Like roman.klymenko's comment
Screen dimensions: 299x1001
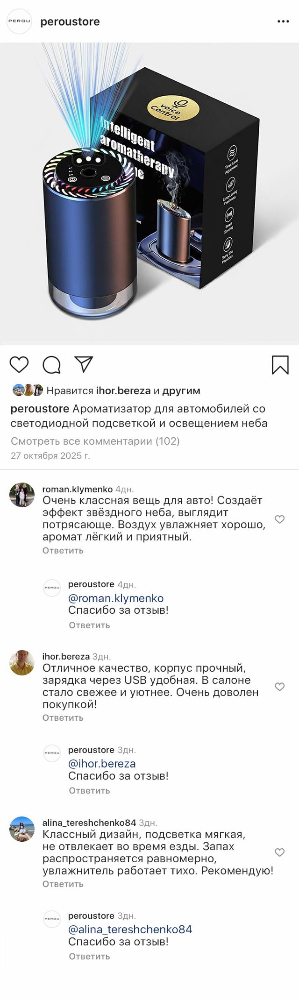[x=279, y=519]
